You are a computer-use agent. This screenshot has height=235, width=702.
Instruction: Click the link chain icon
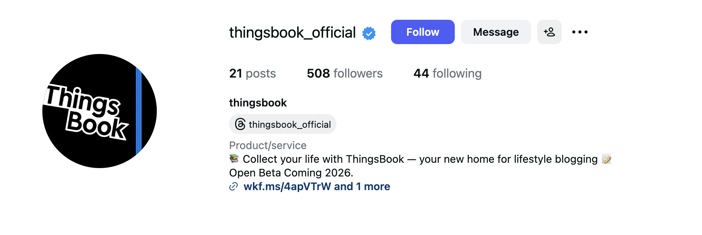click(x=234, y=187)
